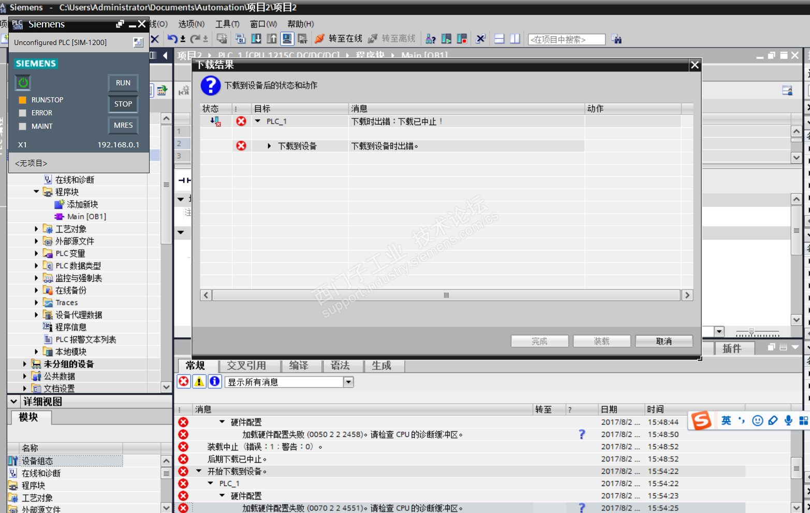Click the download to device toolbar icon
The image size is (810, 513).
pos(256,39)
